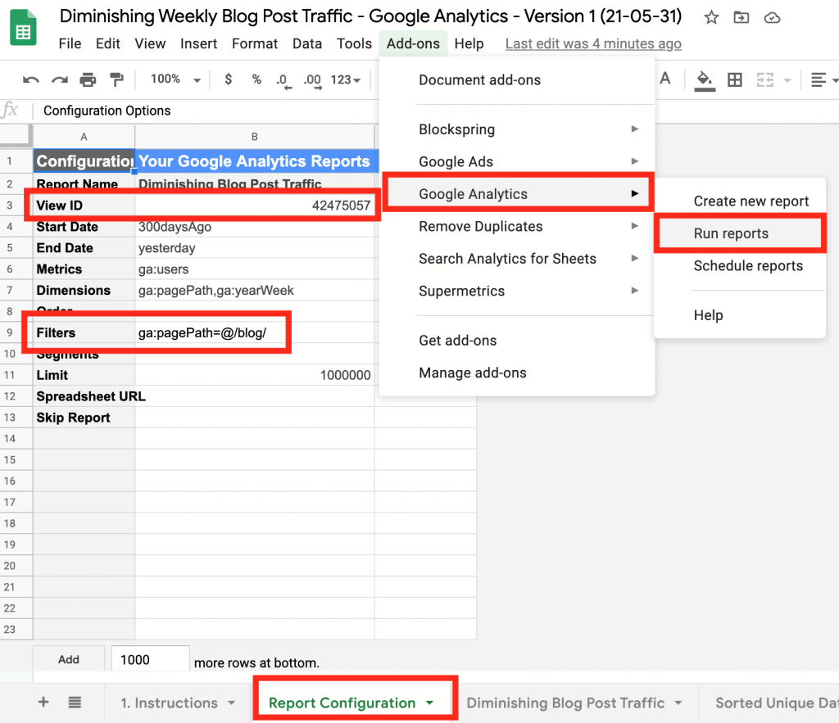Click the rows count input field
Image resolution: width=839 pixels, height=723 pixels.
[151, 659]
